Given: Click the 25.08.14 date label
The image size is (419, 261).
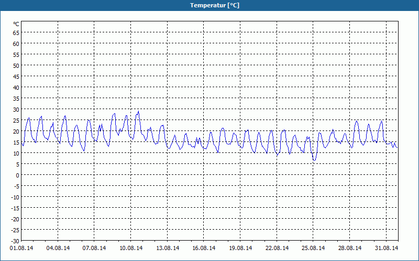Looking at the screenshot, I should [313, 248].
